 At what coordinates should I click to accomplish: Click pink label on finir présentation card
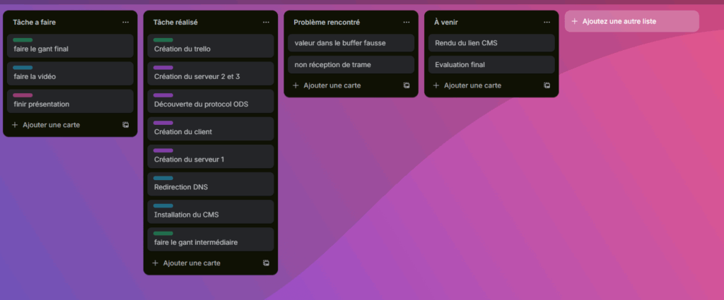click(x=23, y=95)
